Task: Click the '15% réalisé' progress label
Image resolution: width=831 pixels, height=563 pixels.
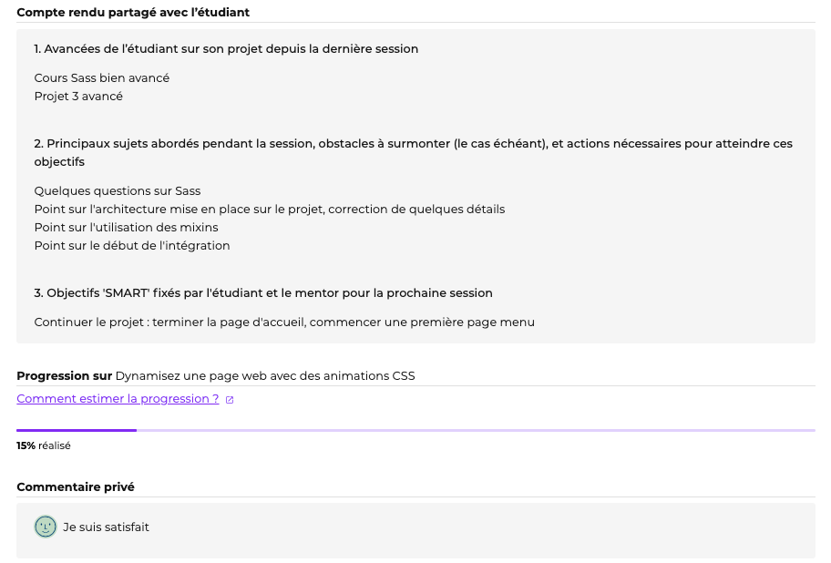Action: click(x=43, y=446)
